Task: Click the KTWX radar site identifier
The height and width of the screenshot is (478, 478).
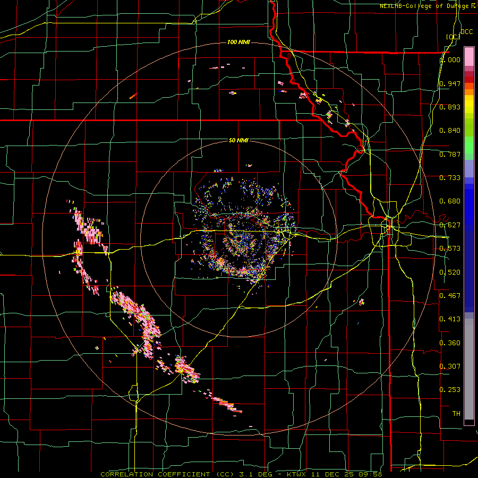Action: coord(297,474)
